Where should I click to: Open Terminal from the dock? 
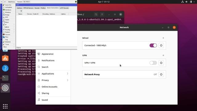tap(5, 78)
